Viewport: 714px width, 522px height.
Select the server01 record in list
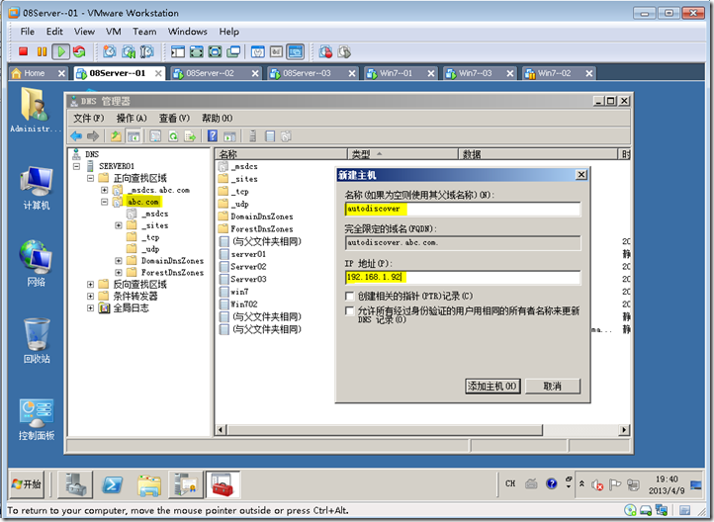click(248, 254)
